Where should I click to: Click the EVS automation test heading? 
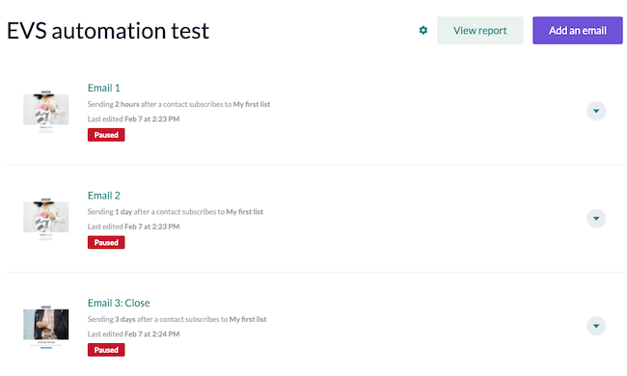(108, 31)
